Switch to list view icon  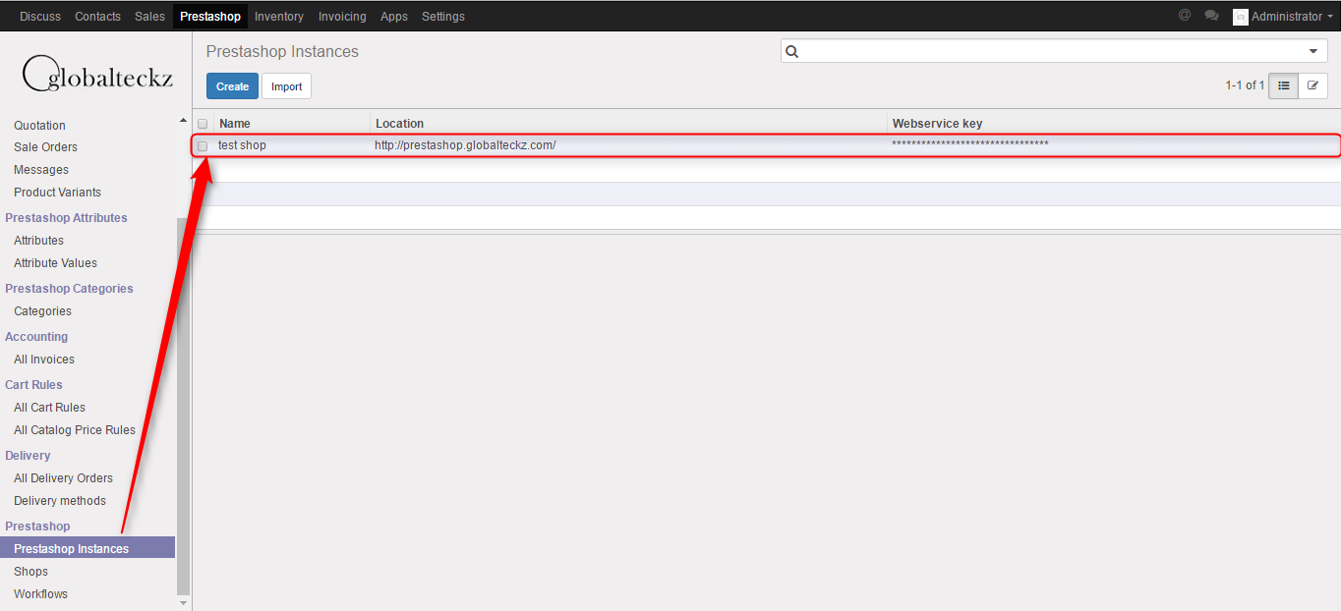pos(1283,86)
